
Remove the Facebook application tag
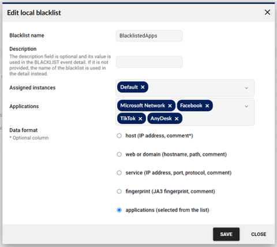click(x=207, y=106)
